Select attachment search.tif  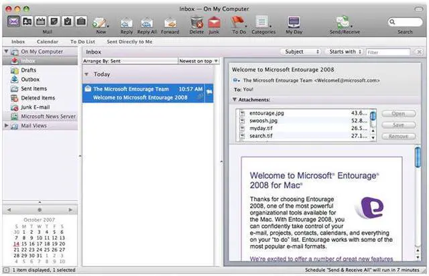[303, 136]
